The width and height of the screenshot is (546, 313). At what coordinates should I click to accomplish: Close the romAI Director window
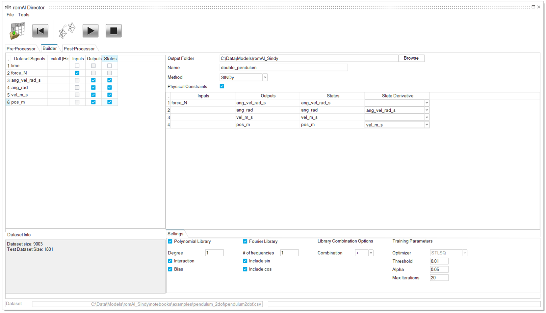click(539, 7)
